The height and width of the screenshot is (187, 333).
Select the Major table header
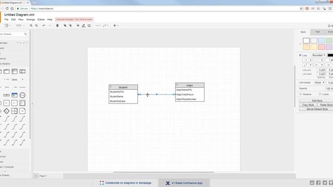click(x=189, y=85)
